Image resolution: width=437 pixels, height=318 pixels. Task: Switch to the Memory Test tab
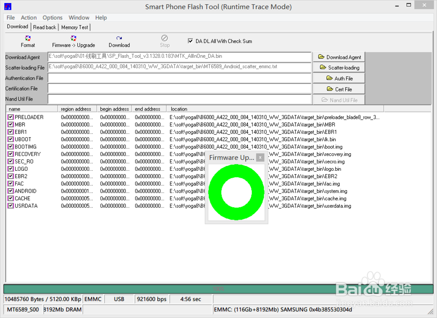coord(74,27)
